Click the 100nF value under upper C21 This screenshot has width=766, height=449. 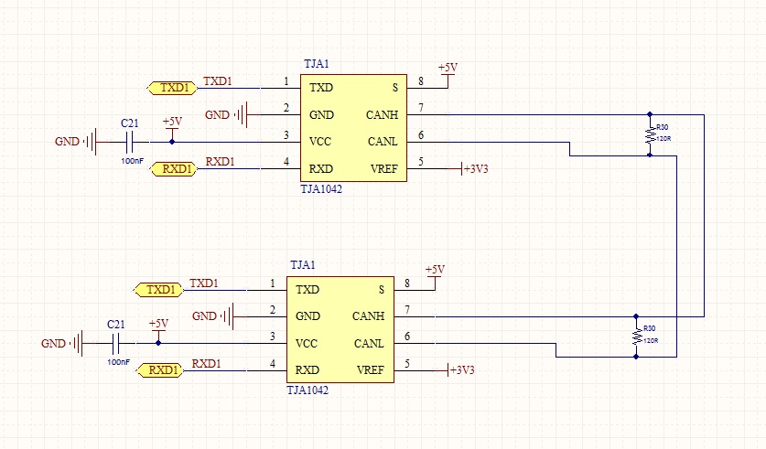pyautogui.click(x=133, y=161)
